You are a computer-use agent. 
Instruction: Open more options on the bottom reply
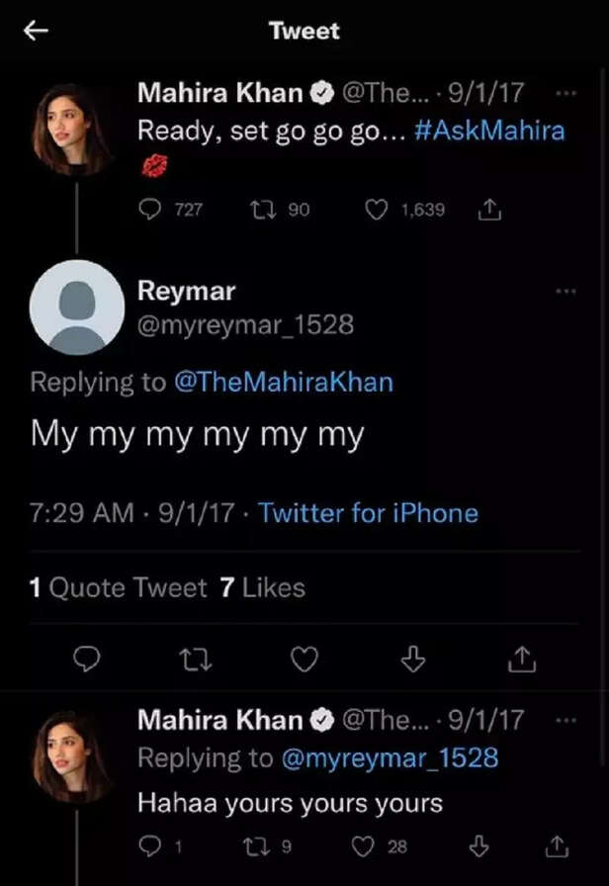565,719
